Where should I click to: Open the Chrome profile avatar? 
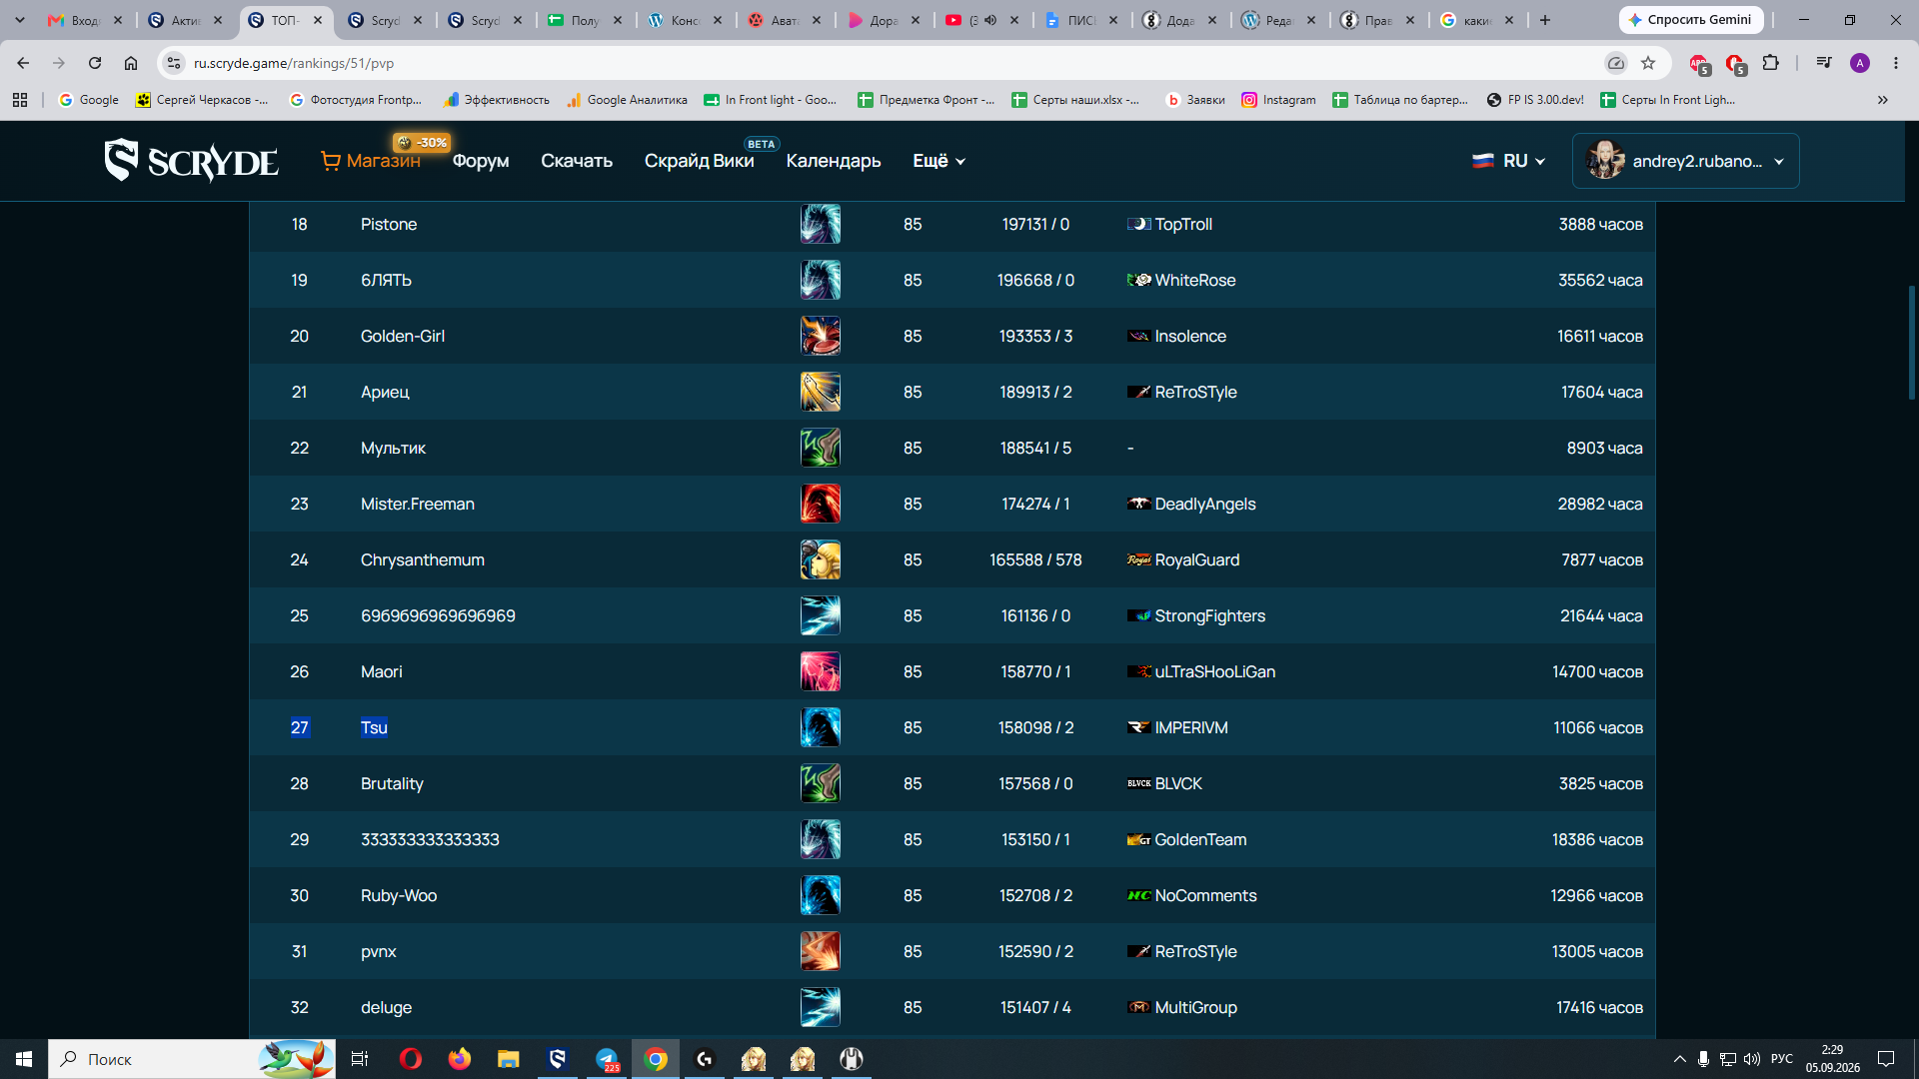(1860, 63)
